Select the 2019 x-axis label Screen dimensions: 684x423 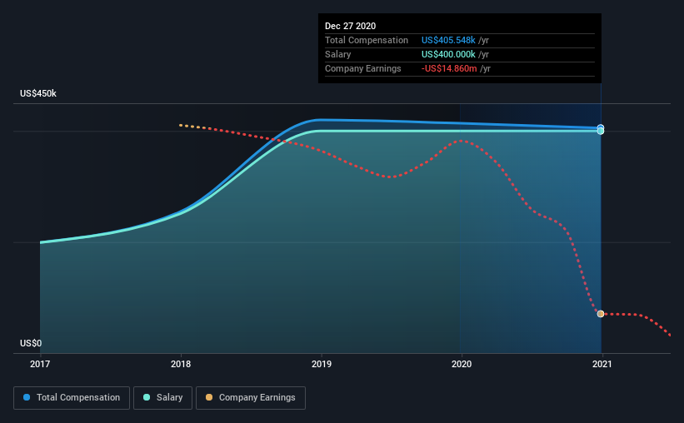[x=322, y=364]
